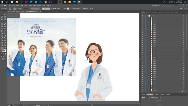Switch to the Swatches panel tab
The height and width of the screenshot is (106, 188).
(x=148, y=13)
